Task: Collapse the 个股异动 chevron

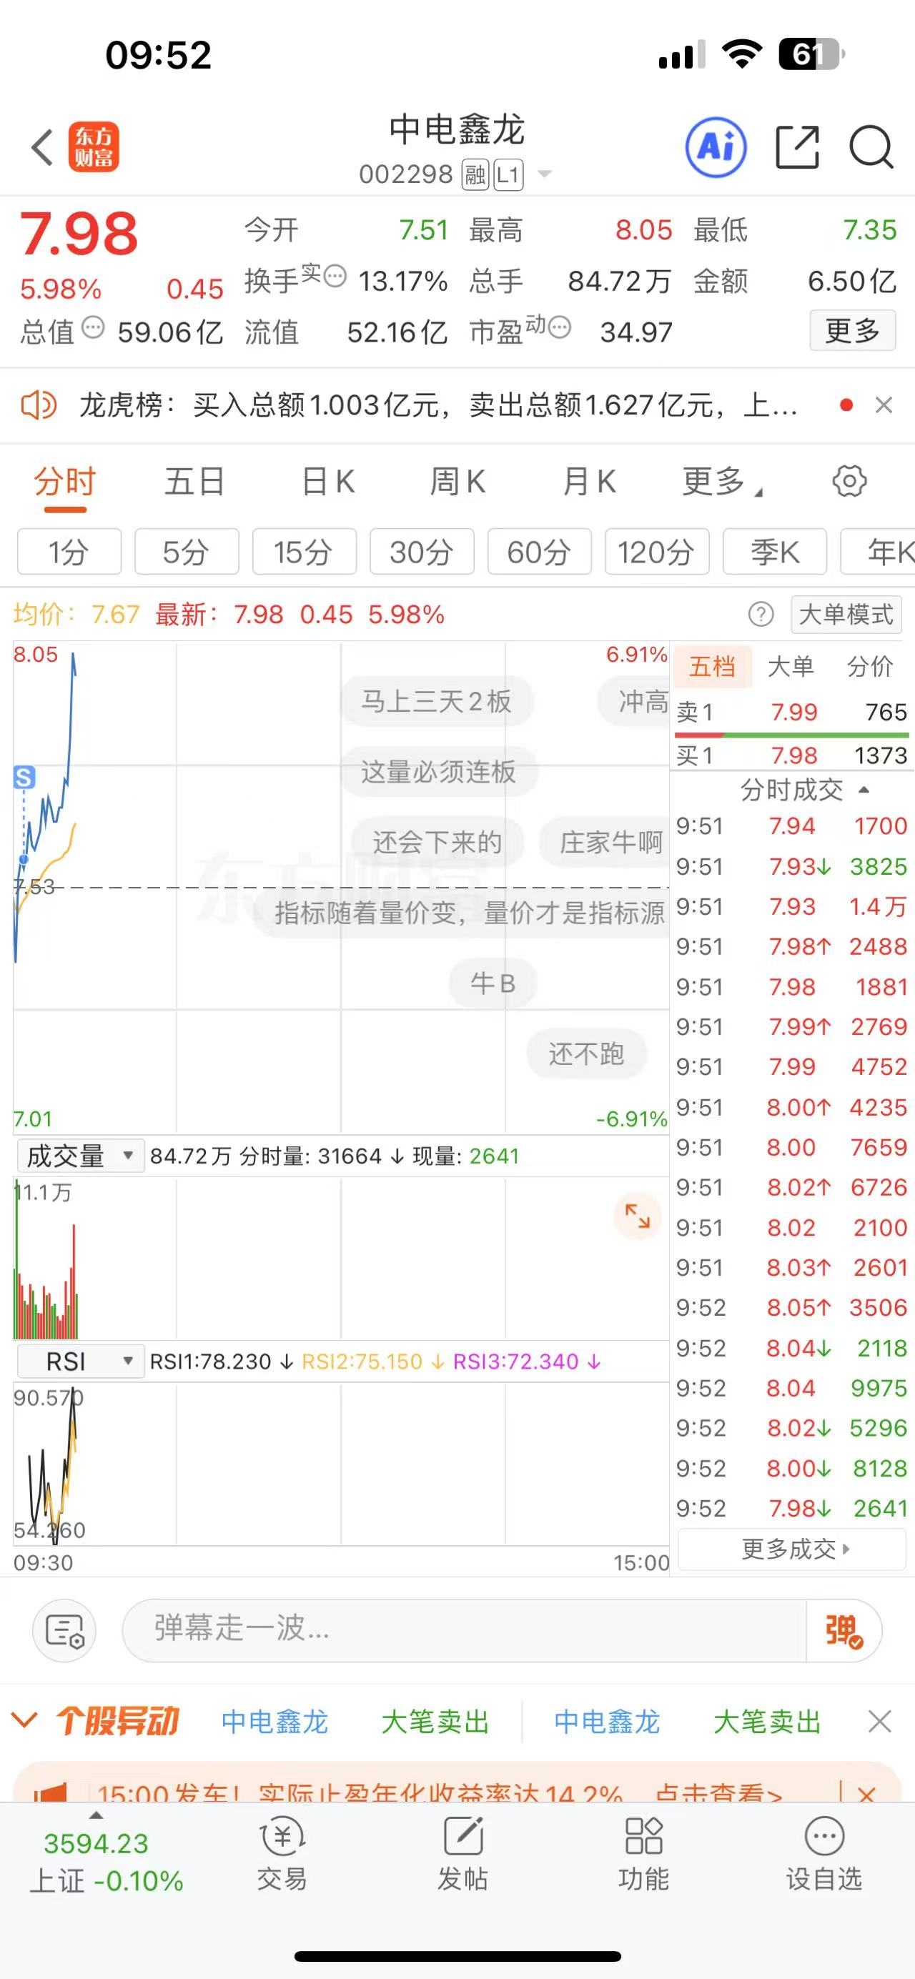Action: point(24,1721)
